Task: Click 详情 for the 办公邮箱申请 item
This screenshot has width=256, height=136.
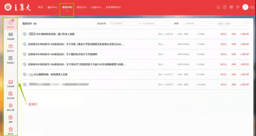Action: coord(233,74)
